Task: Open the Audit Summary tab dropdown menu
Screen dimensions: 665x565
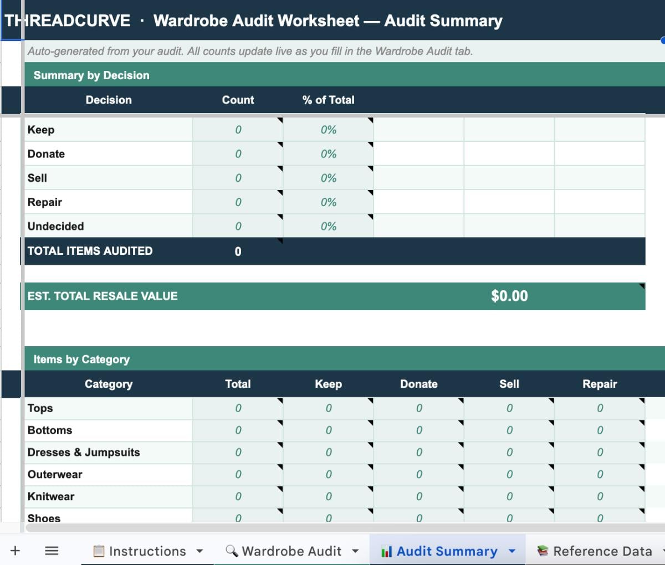Action: 511,551
